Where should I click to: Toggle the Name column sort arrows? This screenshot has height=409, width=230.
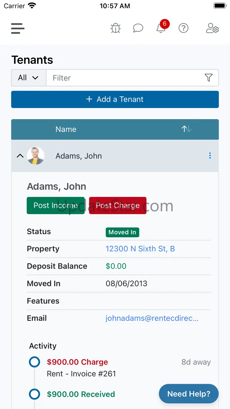(186, 129)
